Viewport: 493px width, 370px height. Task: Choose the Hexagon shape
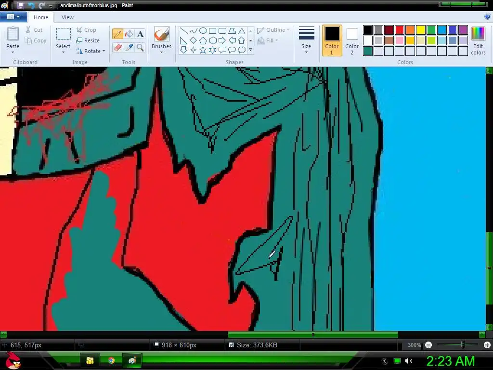212,40
